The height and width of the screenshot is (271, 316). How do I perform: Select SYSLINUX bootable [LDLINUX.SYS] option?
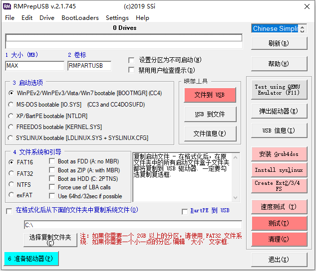(10, 138)
